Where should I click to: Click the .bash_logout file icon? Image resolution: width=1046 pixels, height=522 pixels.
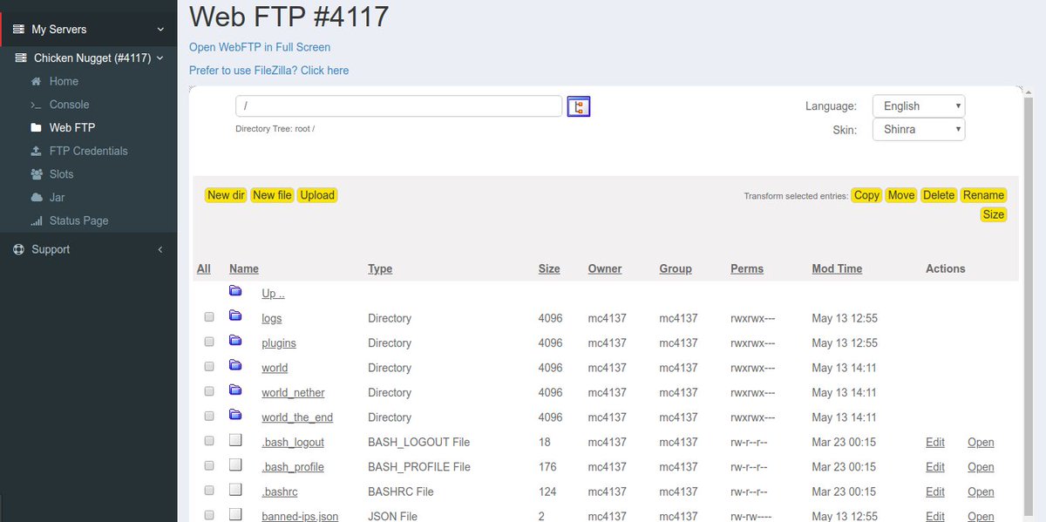tap(235, 440)
